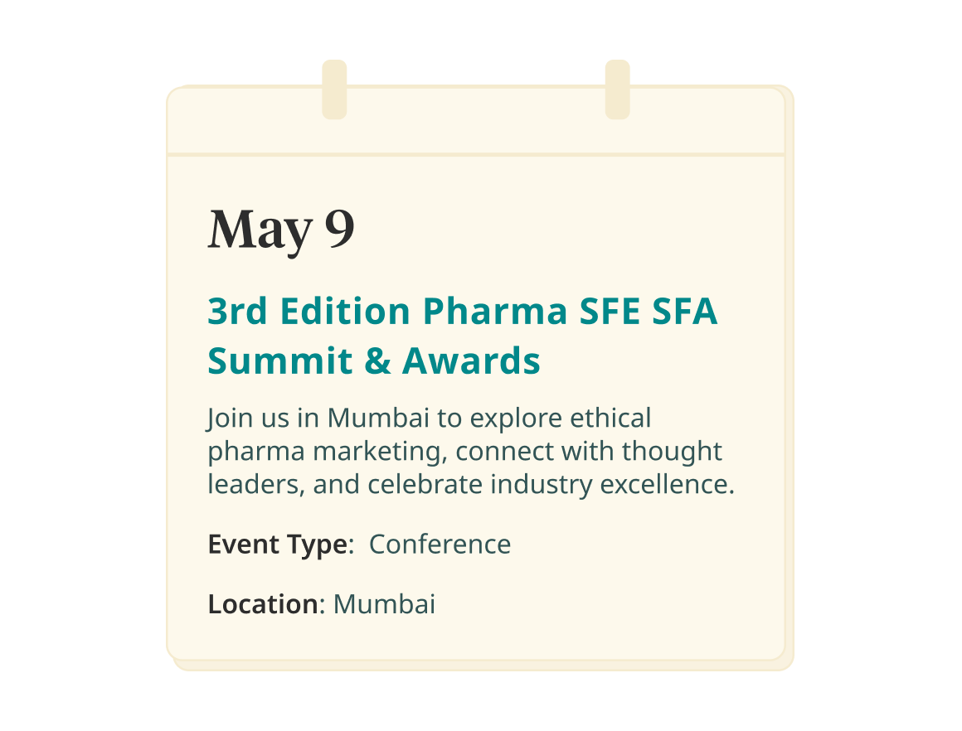Click the divider line under the calendar header
Viewport: 962px width, 731px height.
[476, 154]
